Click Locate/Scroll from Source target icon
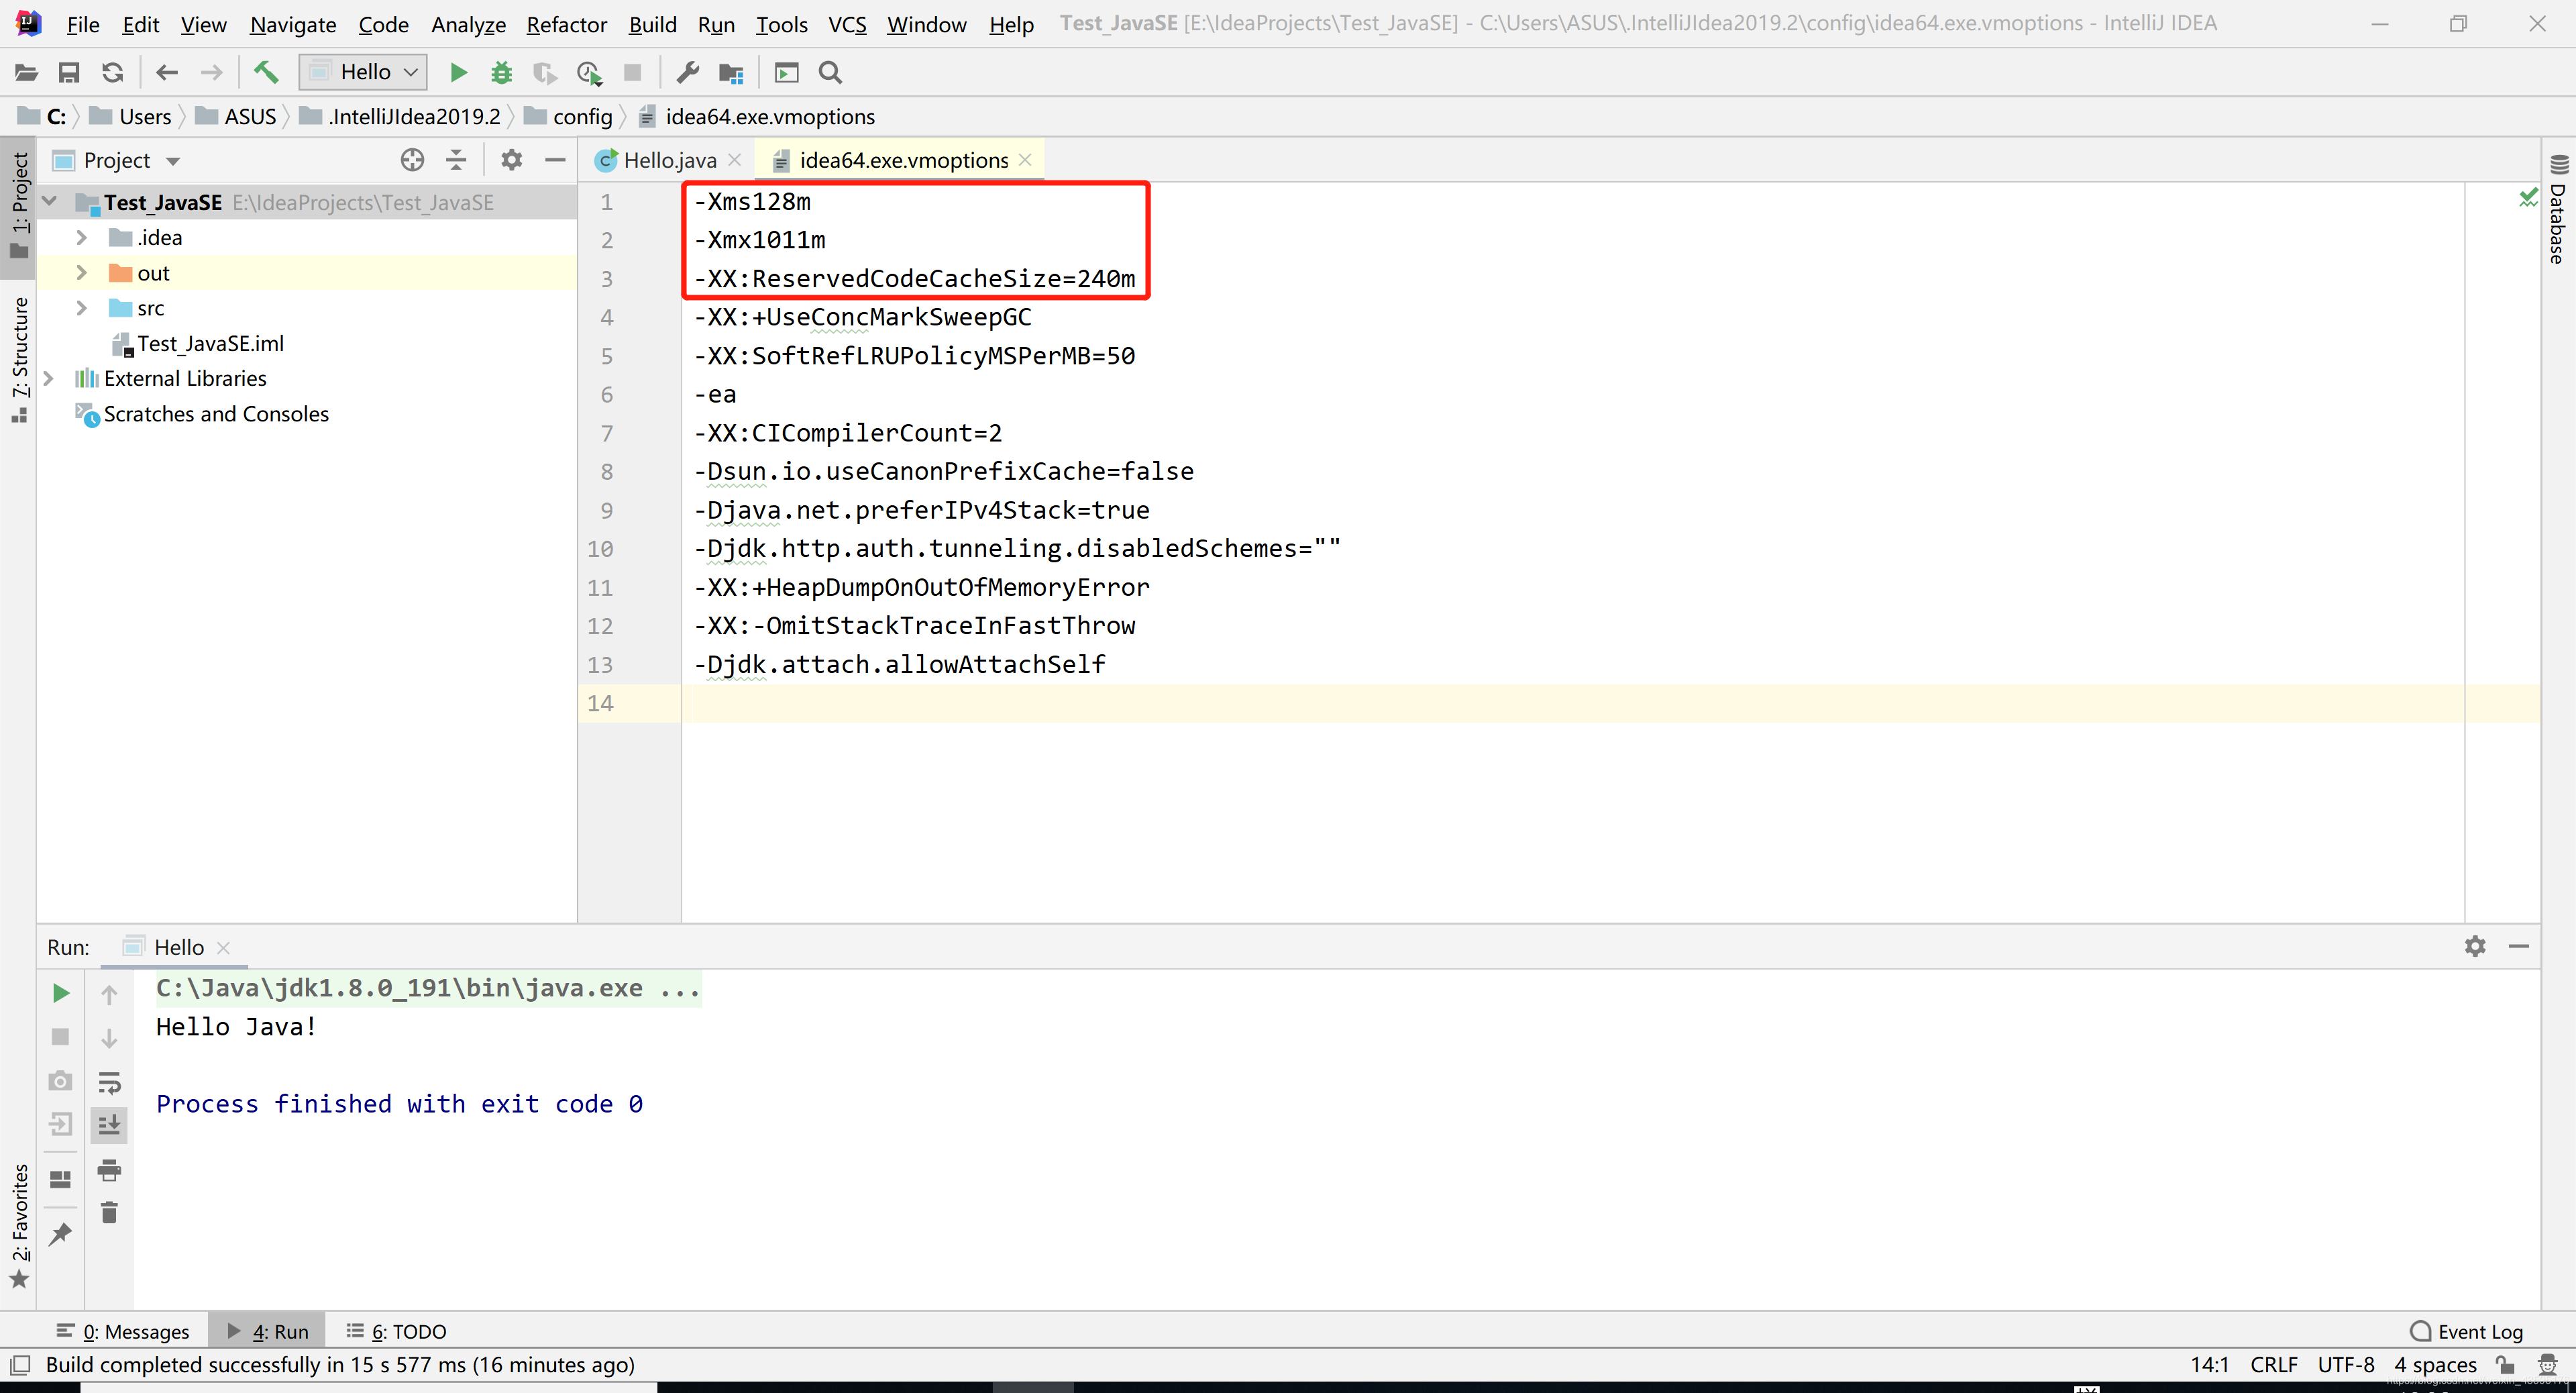 pyautogui.click(x=412, y=160)
